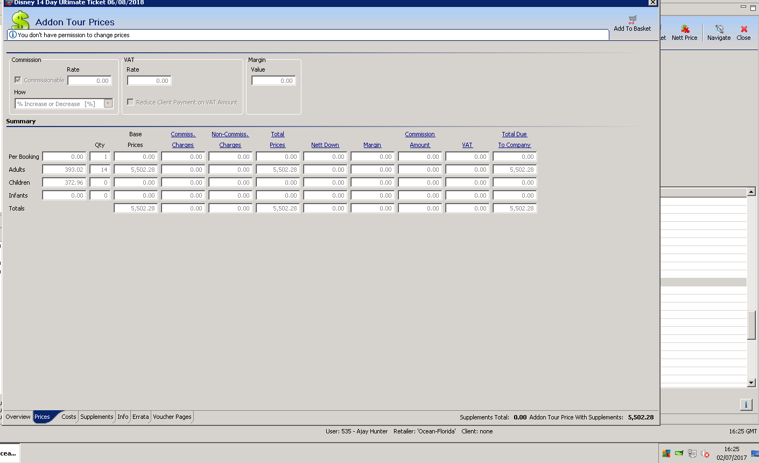Click the "You don't have permission to change prices" notice
The height and width of the screenshot is (463, 759).
tap(74, 35)
